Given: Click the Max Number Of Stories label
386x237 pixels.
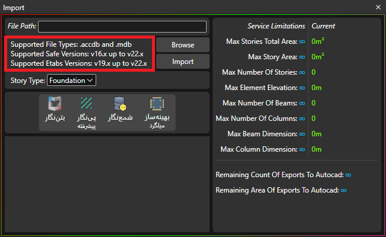Looking at the screenshot, I should (260, 72).
